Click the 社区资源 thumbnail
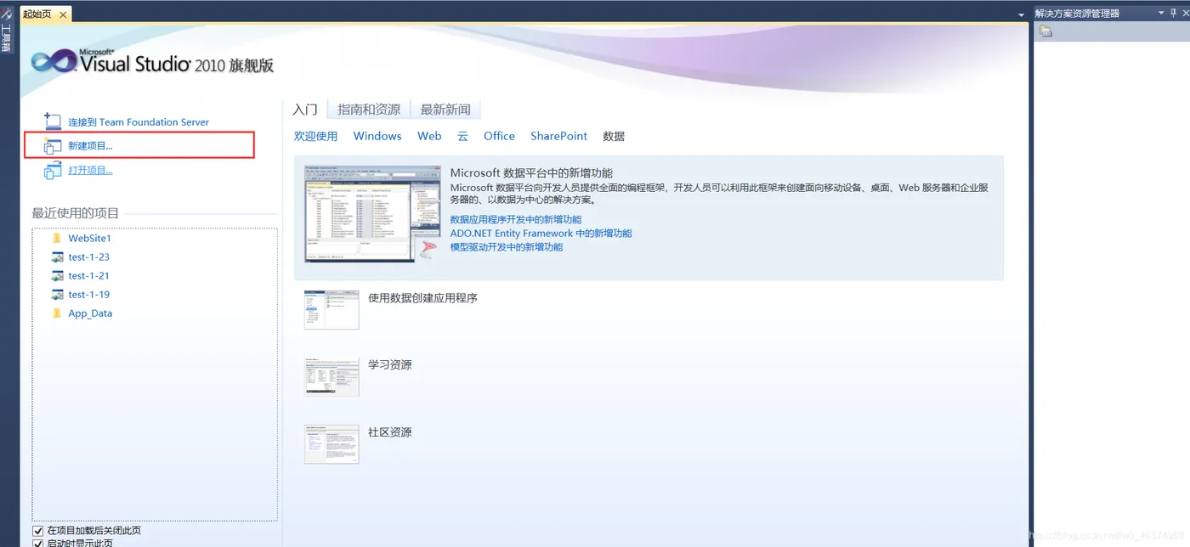This screenshot has height=547, width=1190. coord(331,444)
